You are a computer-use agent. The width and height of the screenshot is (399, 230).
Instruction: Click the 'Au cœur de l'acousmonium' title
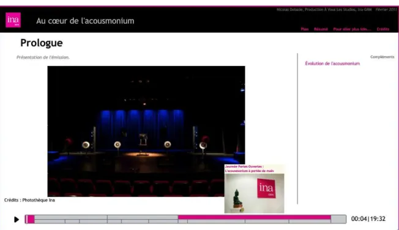85,21
